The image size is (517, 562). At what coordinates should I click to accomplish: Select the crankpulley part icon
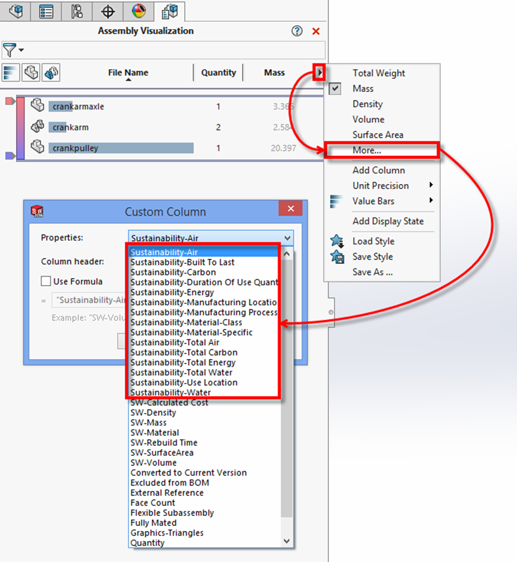38,146
